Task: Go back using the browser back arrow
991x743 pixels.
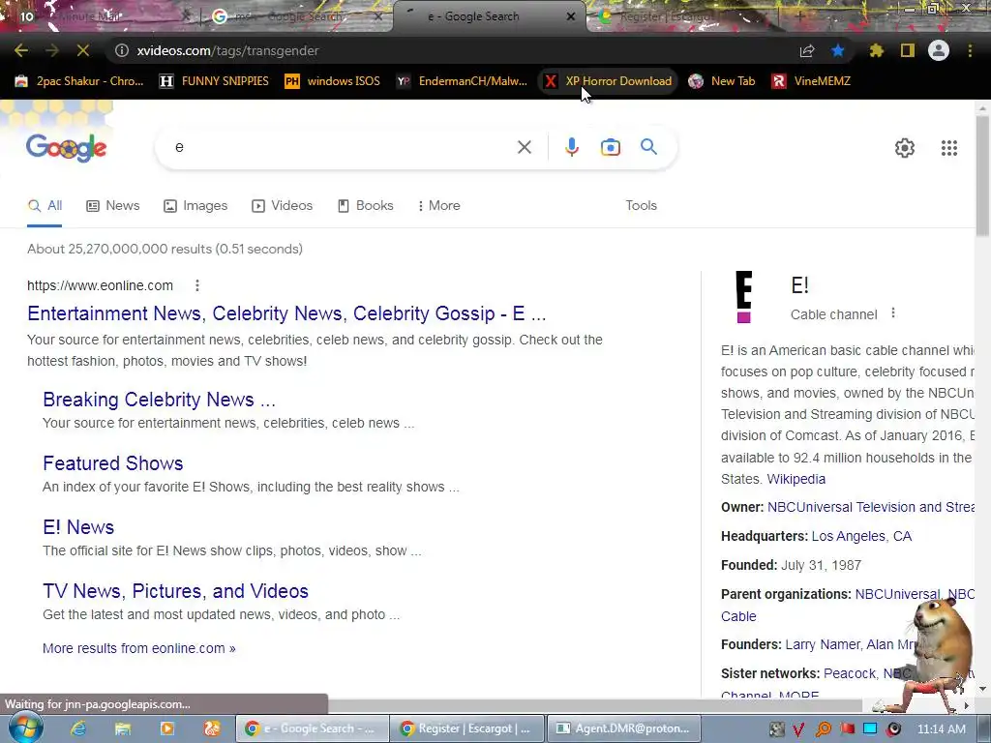Action: (21, 50)
